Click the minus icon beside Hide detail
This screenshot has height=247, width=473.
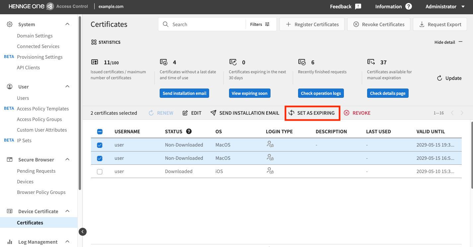tap(460, 42)
